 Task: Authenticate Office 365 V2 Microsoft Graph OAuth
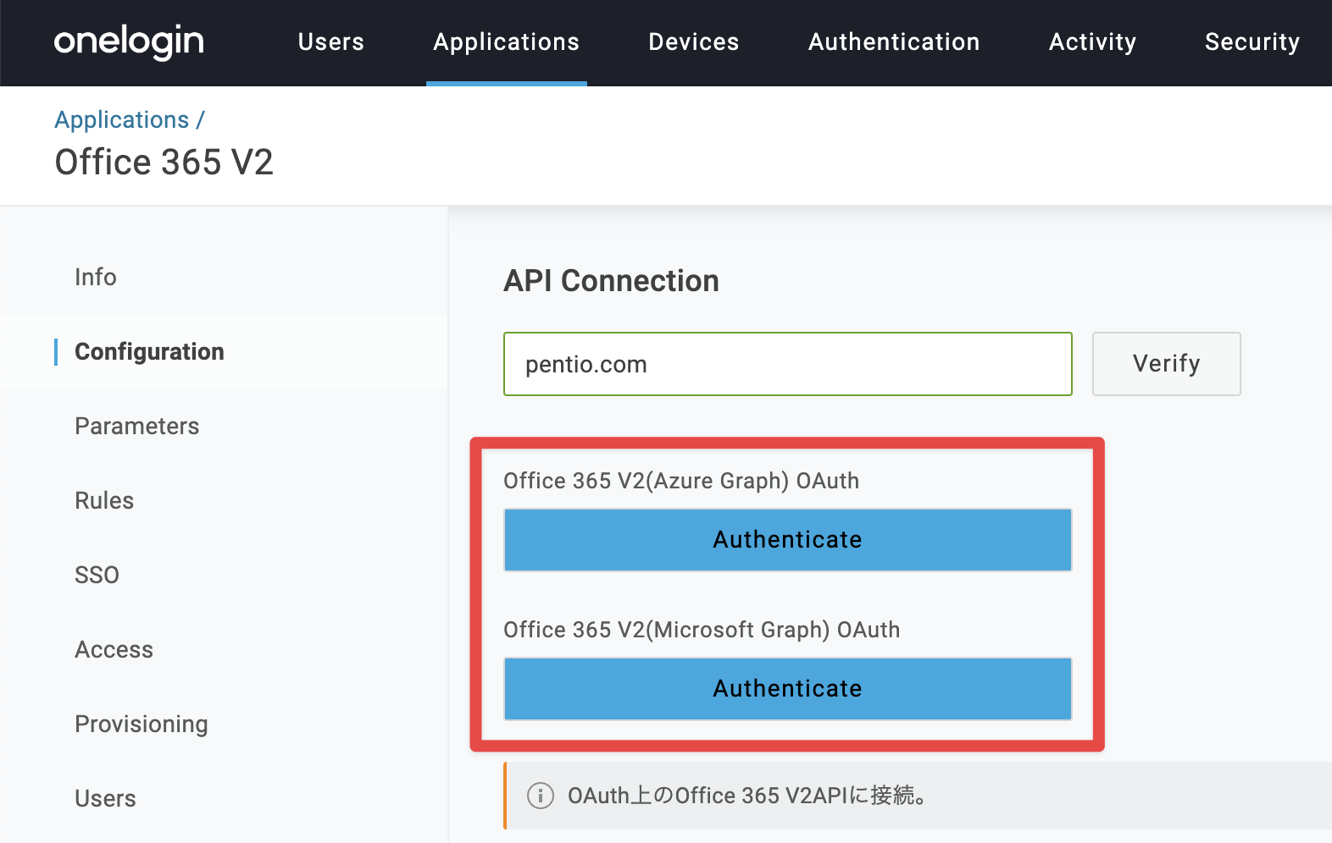pyautogui.click(x=788, y=689)
